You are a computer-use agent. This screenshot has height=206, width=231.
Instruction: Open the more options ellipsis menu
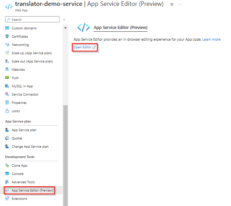[180, 4]
